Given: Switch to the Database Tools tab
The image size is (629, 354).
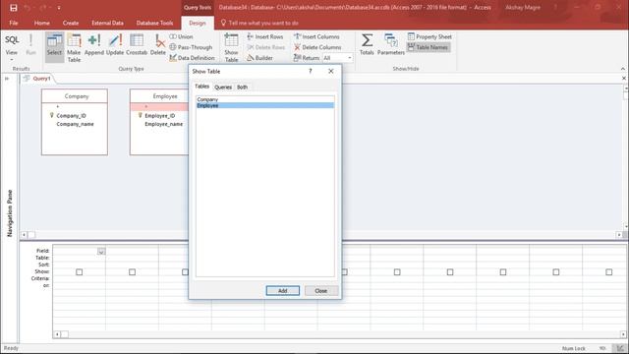Looking at the screenshot, I should click(x=154, y=23).
